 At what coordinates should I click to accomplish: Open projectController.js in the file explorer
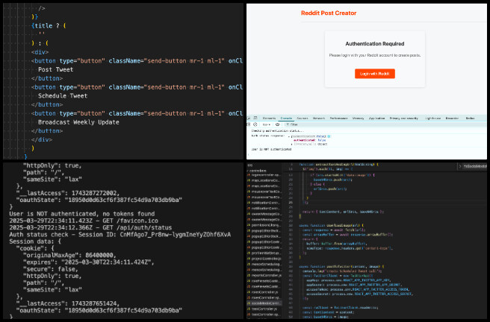pyautogui.click(x=266, y=259)
